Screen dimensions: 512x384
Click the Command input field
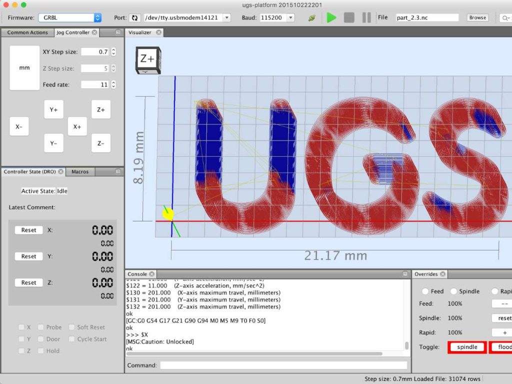284,365
